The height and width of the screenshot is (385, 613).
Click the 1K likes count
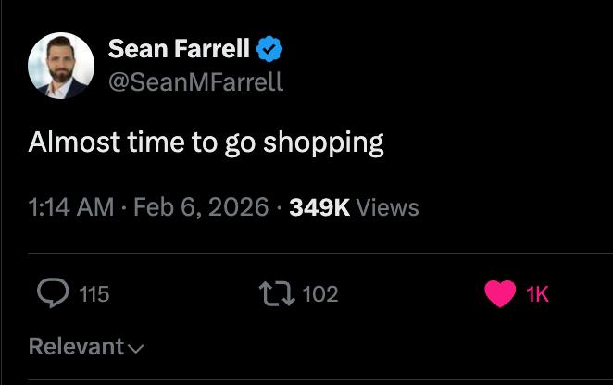coord(537,294)
